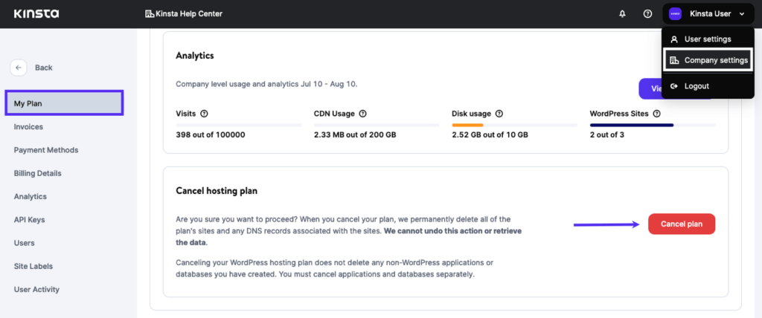Select the My Plan sidebar item
The height and width of the screenshot is (318, 762).
pyautogui.click(x=64, y=103)
